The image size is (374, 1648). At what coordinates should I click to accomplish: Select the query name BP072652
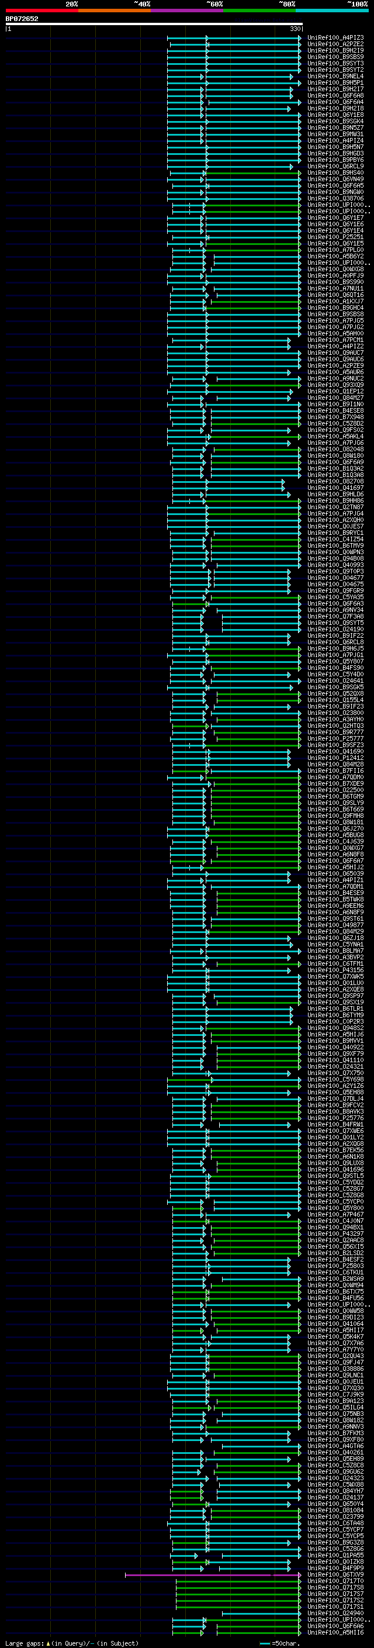coord(22,19)
